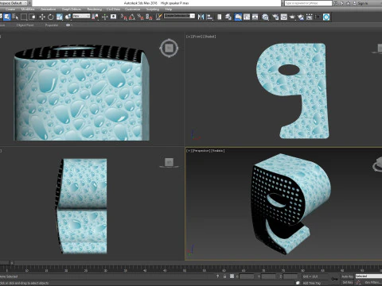Open the Rendered Frame Window
The width and height of the screenshot is (382, 286).
coord(284,17)
